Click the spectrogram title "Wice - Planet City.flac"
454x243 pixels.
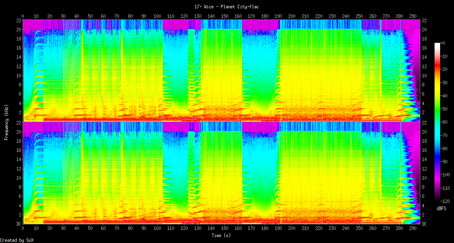[227, 7]
